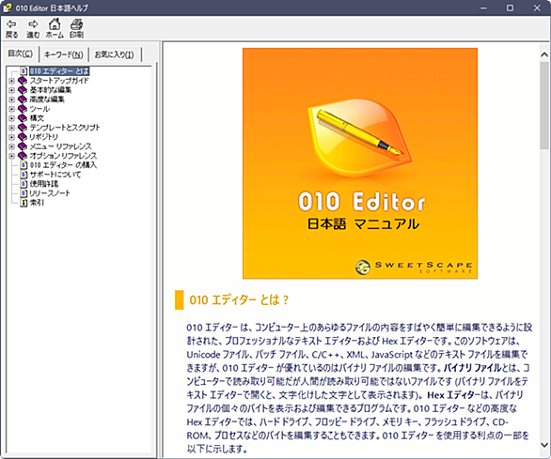Screen dimensions: 551x459
Task: Expand the ツール tree node
Action: point(11,109)
